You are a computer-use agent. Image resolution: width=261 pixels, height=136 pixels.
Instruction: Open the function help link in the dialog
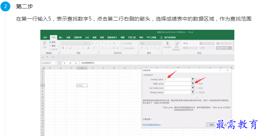[152, 125]
